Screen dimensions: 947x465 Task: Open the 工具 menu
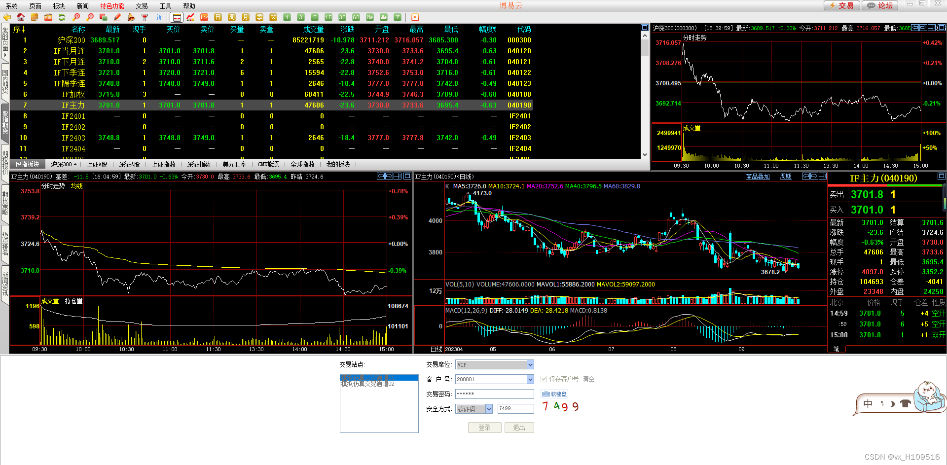pos(165,6)
